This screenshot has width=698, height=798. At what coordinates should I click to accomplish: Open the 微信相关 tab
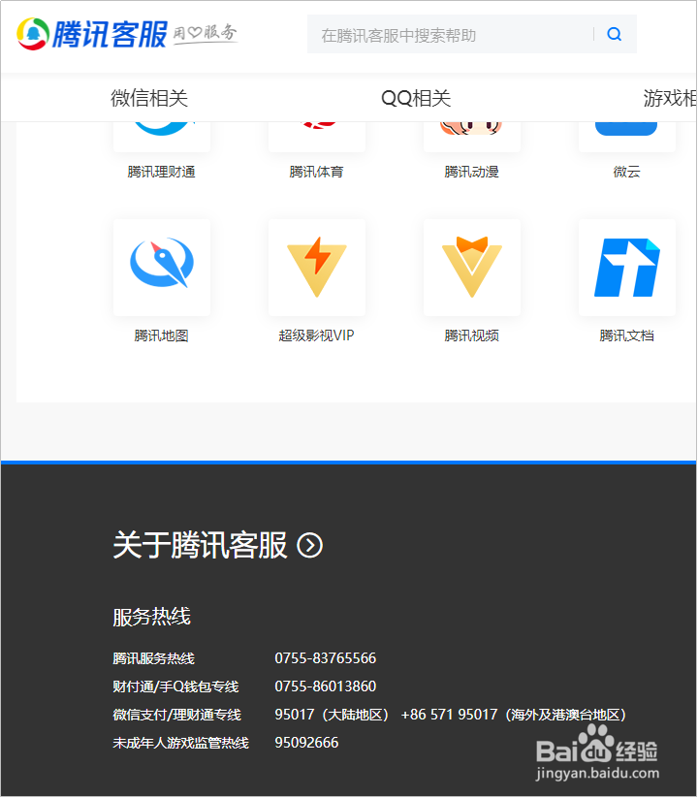coord(149,98)
